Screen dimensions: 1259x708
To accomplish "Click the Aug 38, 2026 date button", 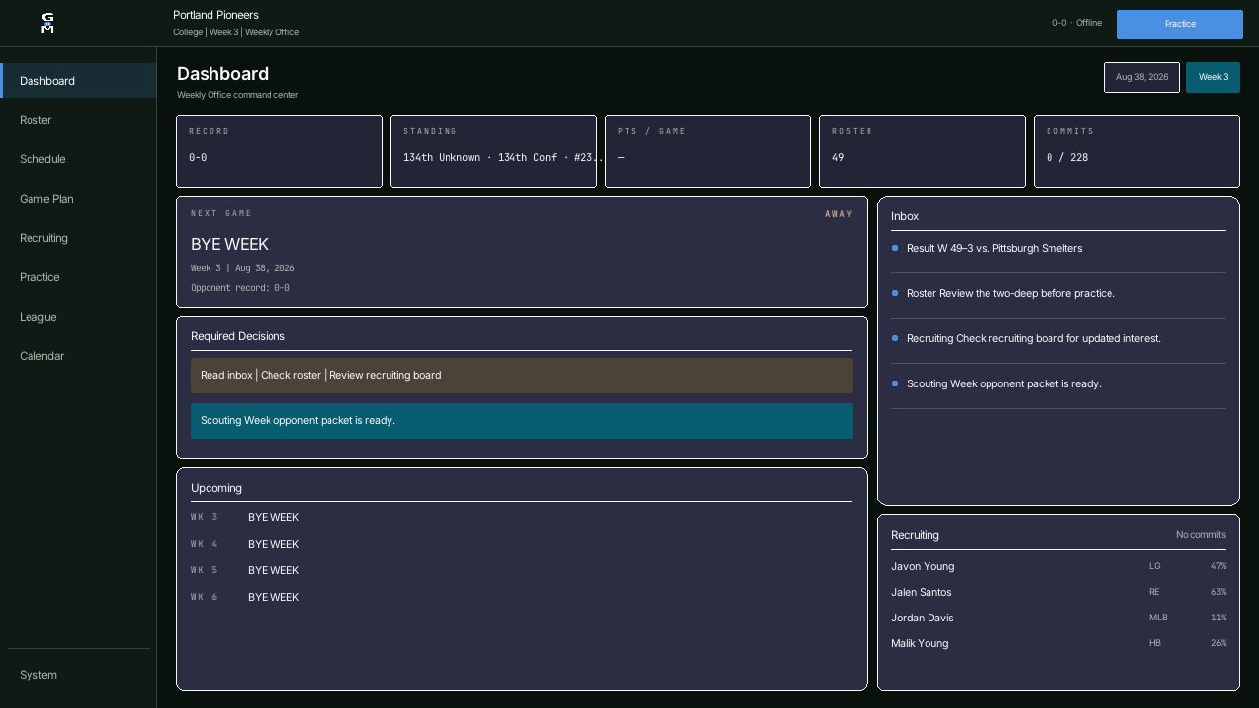I will coord(1142,77).
